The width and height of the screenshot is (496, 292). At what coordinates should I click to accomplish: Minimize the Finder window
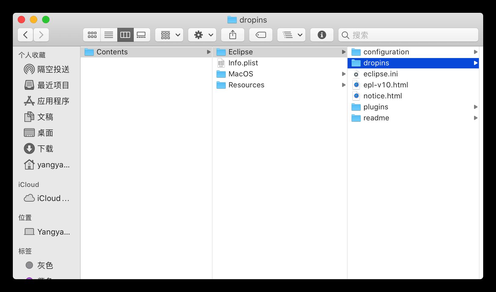pos(34,20)
